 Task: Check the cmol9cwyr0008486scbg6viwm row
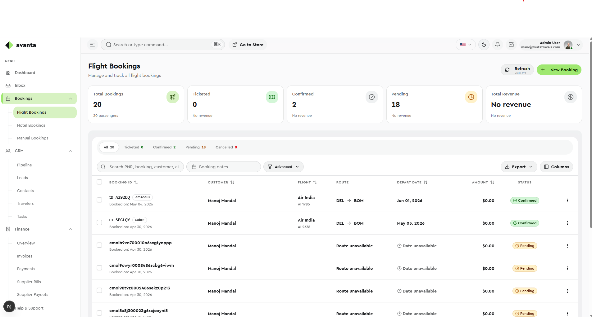click(99, 268)
